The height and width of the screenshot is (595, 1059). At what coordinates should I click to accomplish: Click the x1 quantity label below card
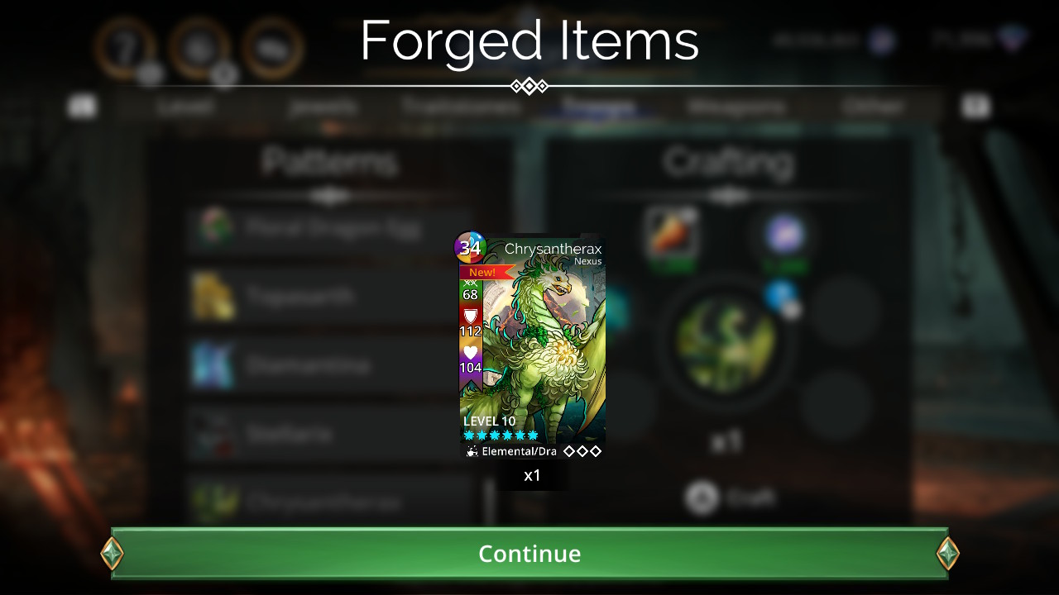(x=532, y=475)
